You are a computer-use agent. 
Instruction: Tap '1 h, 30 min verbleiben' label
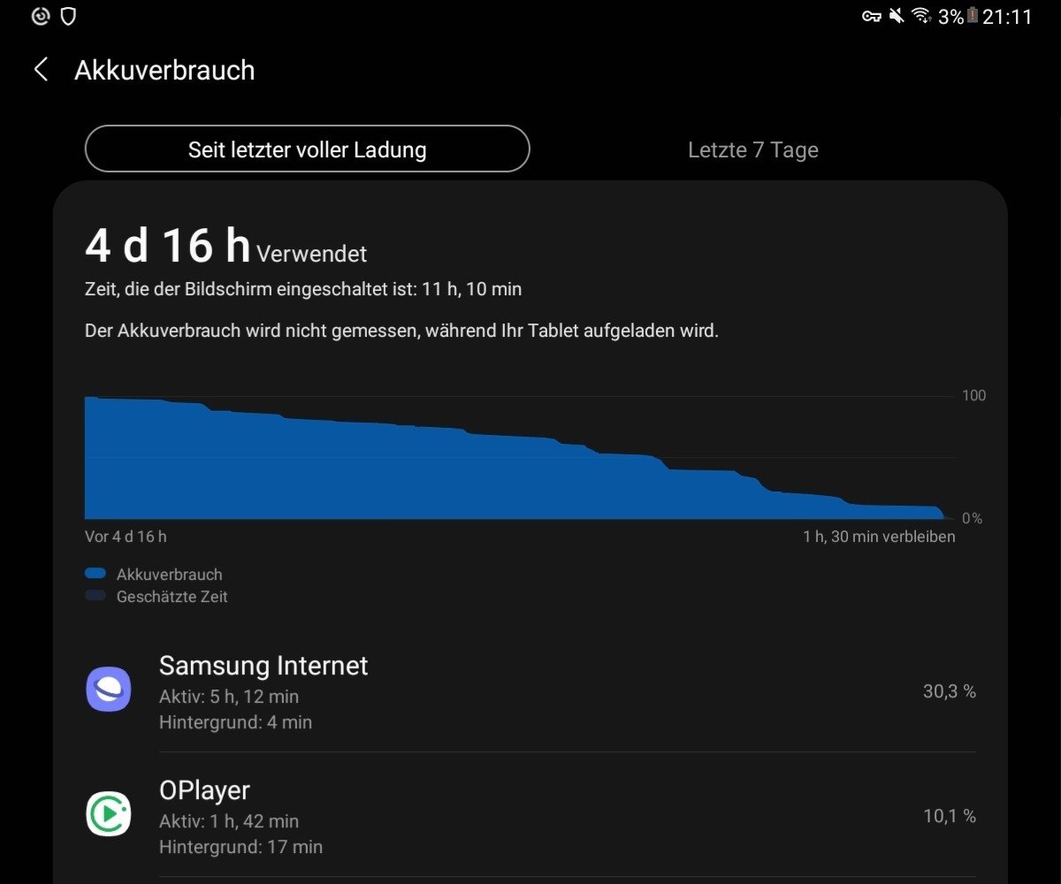click(879, 537)
